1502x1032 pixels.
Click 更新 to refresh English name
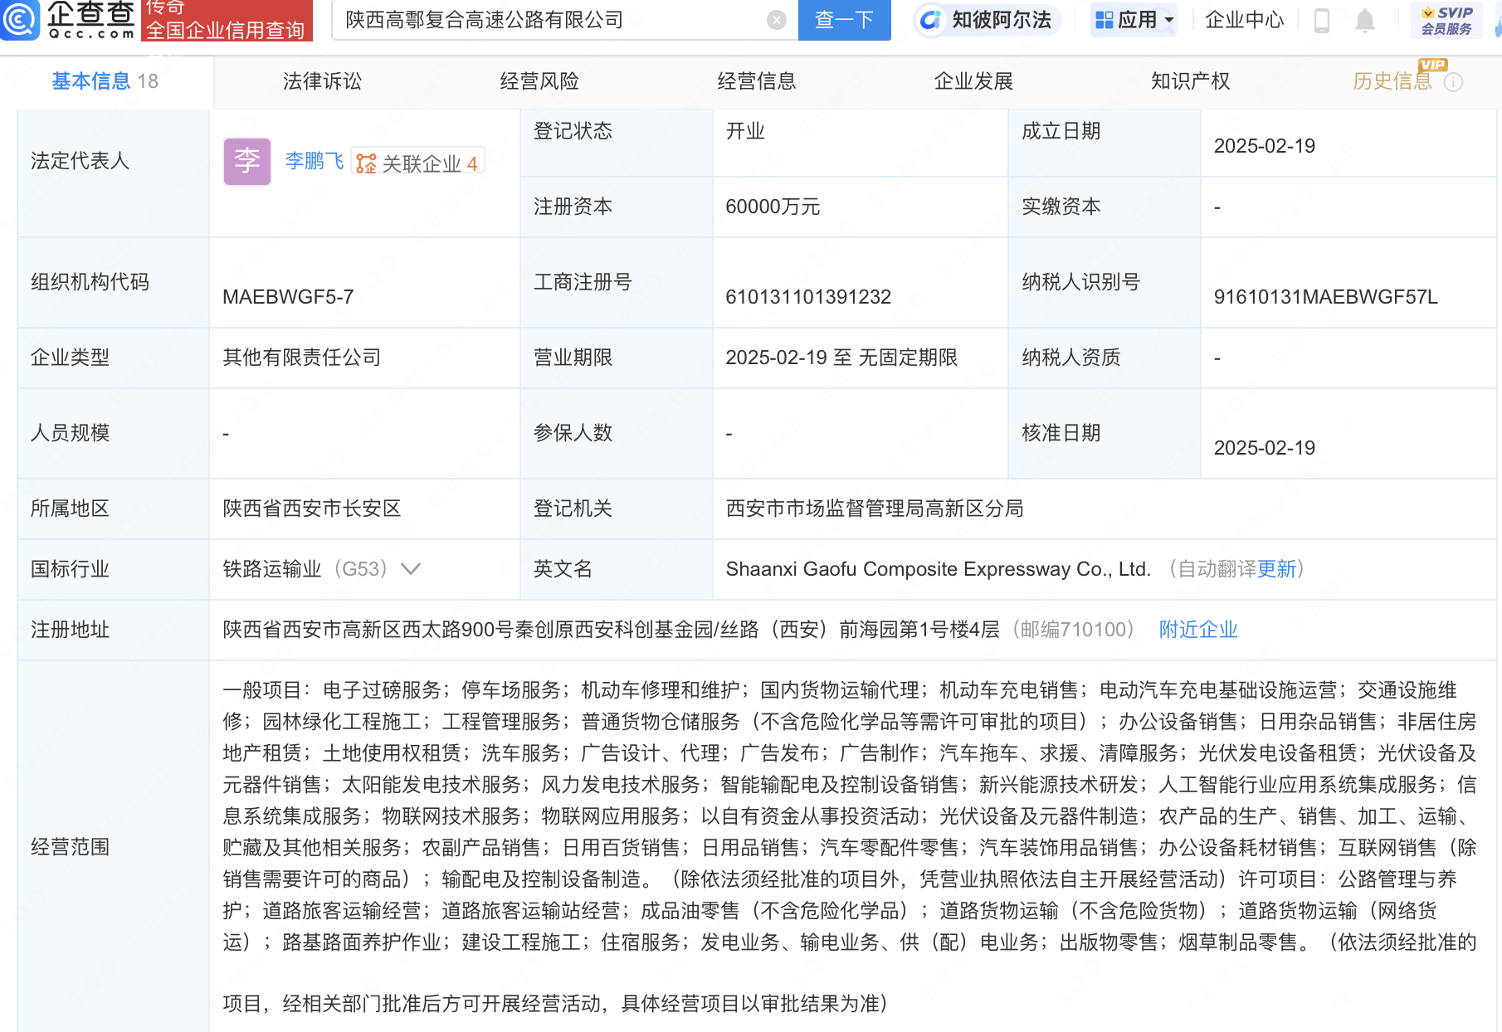tap(1276, 569)
